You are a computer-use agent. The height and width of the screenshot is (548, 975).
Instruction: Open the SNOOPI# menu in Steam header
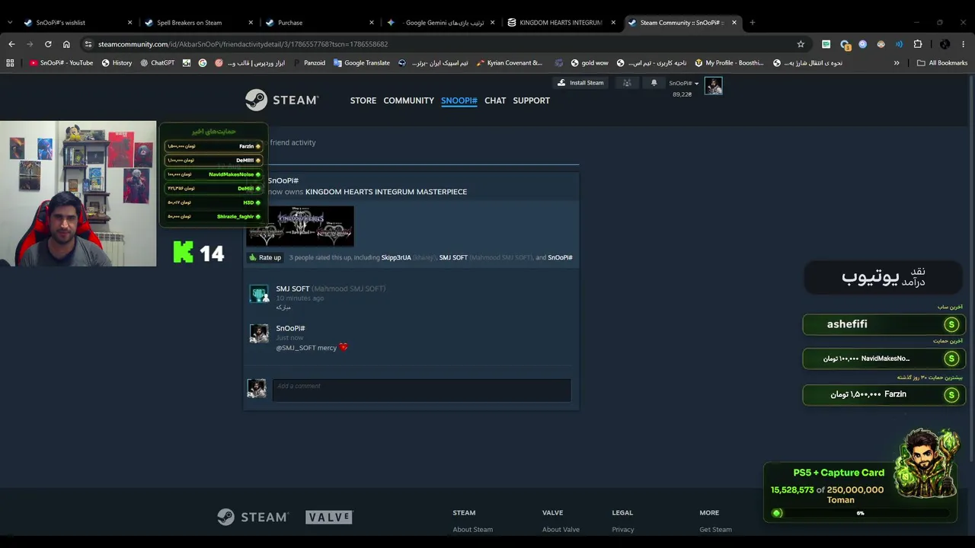(x=459, y=100)
